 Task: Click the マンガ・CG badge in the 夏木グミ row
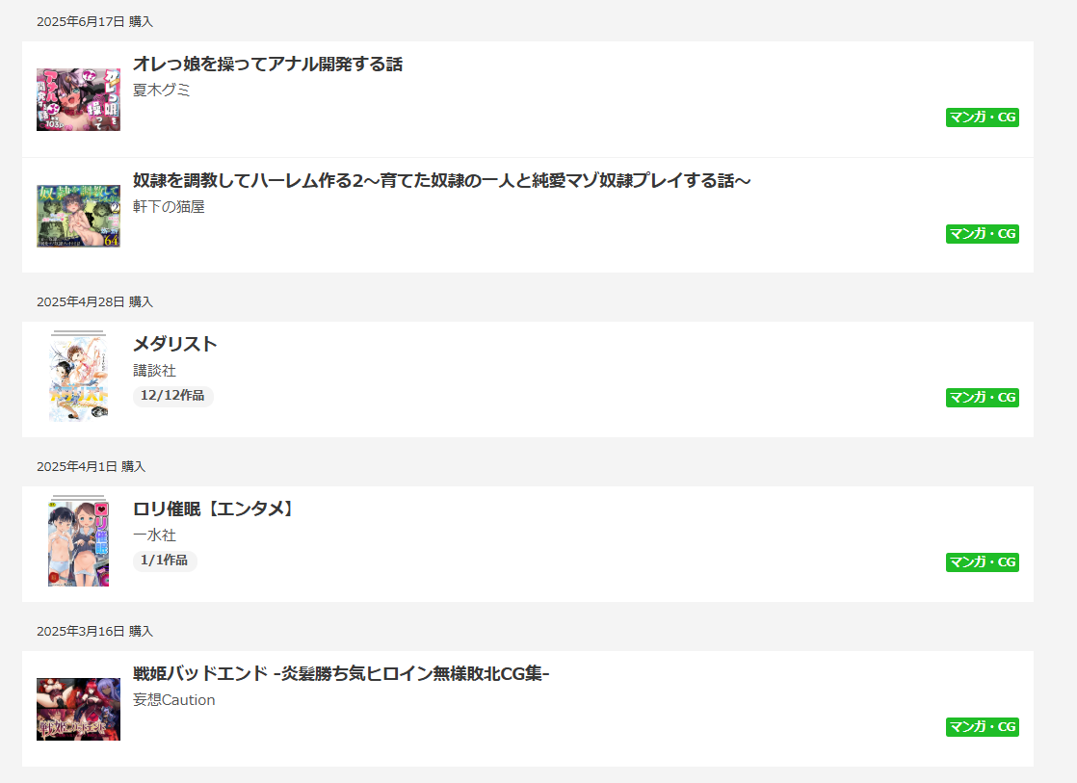pyautogui.click(x=982, y=117)
